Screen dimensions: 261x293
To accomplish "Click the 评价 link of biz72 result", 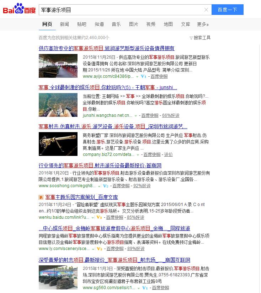I will [x=169, y=154].
